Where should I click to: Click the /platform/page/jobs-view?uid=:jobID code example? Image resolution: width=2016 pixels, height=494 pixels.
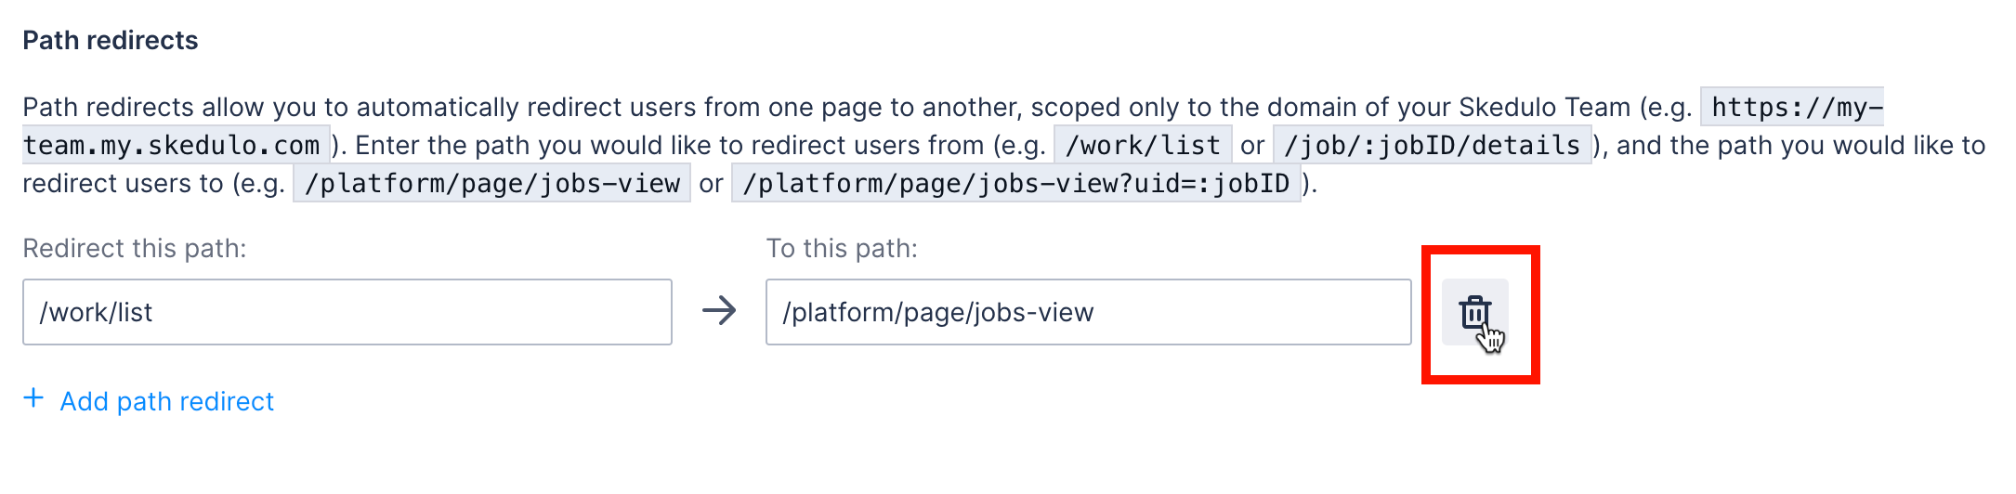(1015, 184)
